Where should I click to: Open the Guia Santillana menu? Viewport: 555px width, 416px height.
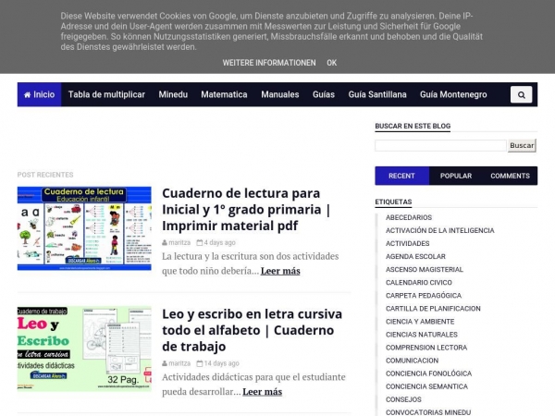377,94
